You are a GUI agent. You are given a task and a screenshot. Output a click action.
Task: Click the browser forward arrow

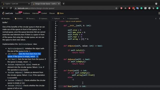[7, 8]
